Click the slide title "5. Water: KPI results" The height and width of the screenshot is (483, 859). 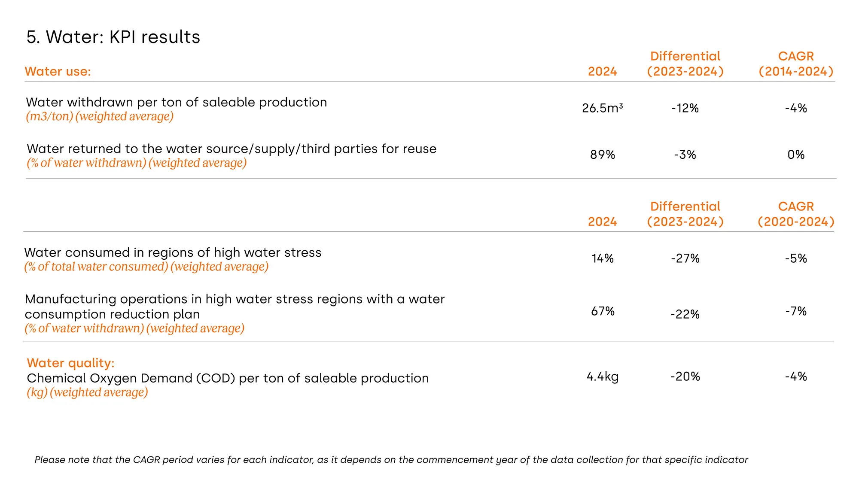coord(113,37)
